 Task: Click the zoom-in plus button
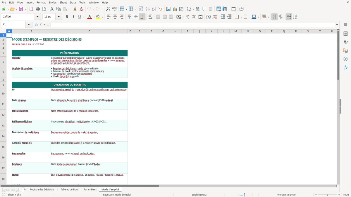tap(339, 195)
